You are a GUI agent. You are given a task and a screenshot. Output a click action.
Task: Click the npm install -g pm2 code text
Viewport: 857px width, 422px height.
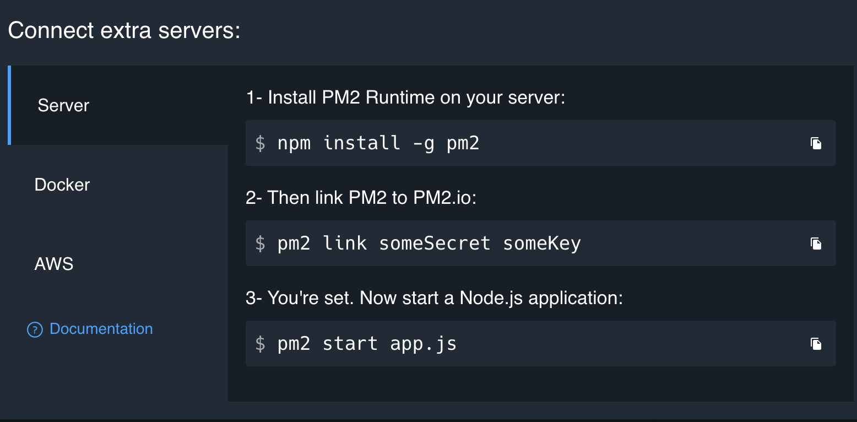tap(378, 143)
